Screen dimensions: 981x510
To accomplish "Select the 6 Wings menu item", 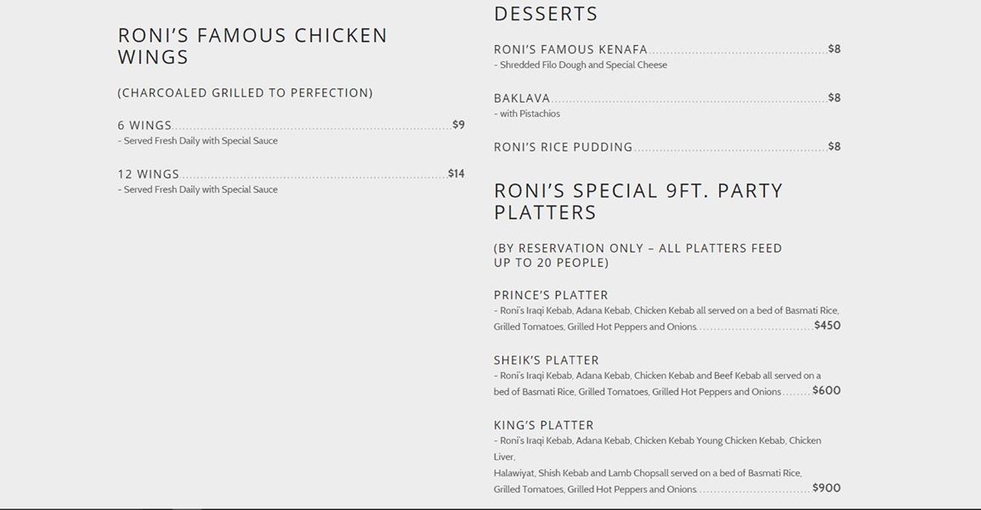I will (145, 125).
